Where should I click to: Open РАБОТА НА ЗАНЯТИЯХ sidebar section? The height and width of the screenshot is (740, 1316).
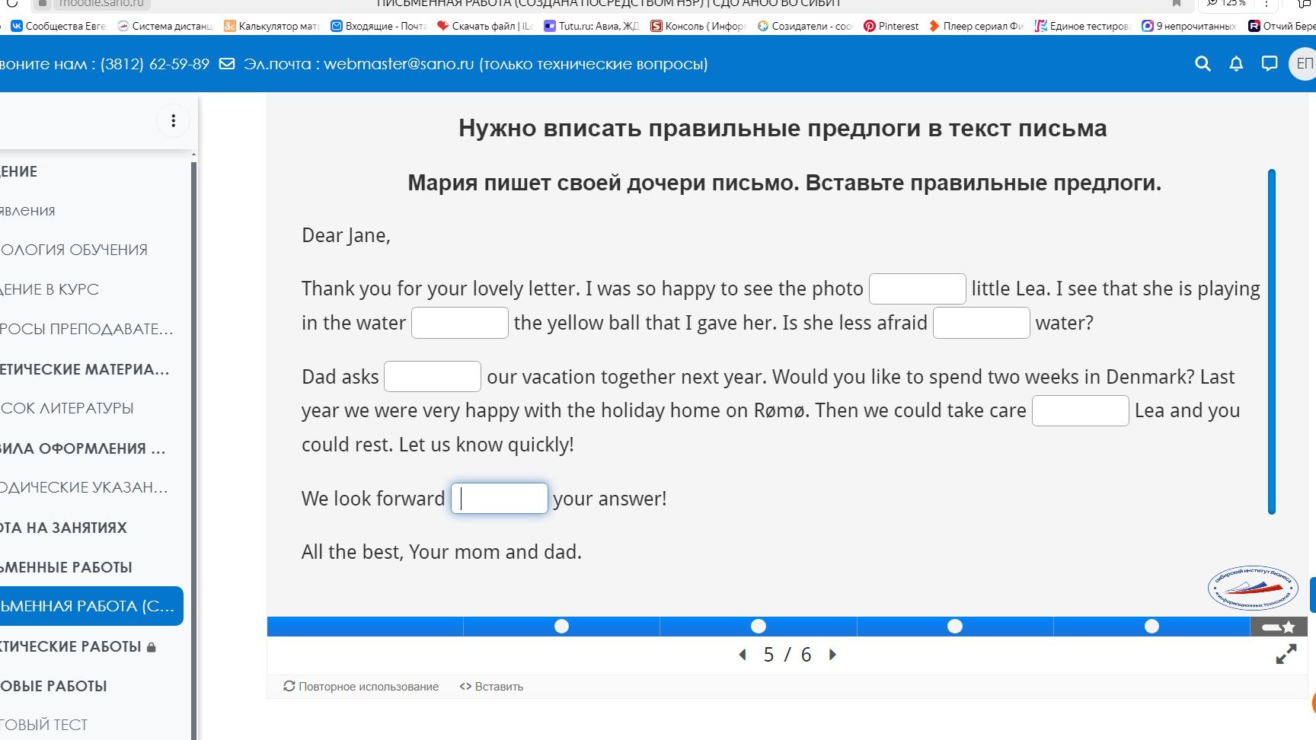click(x=63, y=528)
